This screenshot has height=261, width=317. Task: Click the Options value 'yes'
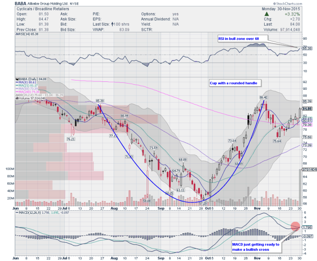pyautogui.click(x=175, y=14)
